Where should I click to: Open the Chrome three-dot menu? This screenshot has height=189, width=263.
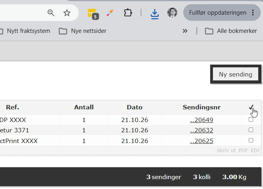(x=253, y=13)
